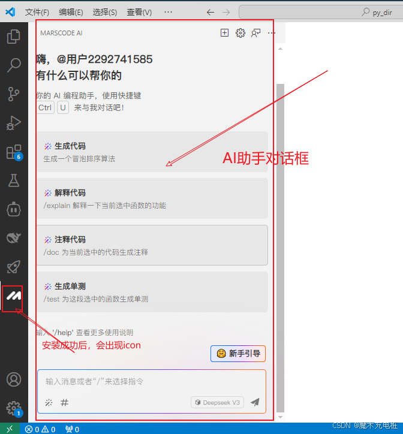403x434 pixels.
Task: Open the MarsCode panel more actions ellipsis
Action: [x=272, y=33]
